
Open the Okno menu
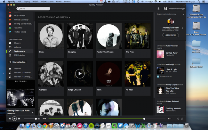tap(59, 2)
